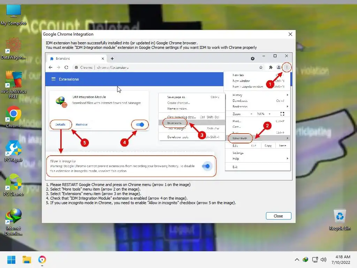Click Close in the Google Chrome Integration dialog
The image size is (357, 268).
pos(279,216)
